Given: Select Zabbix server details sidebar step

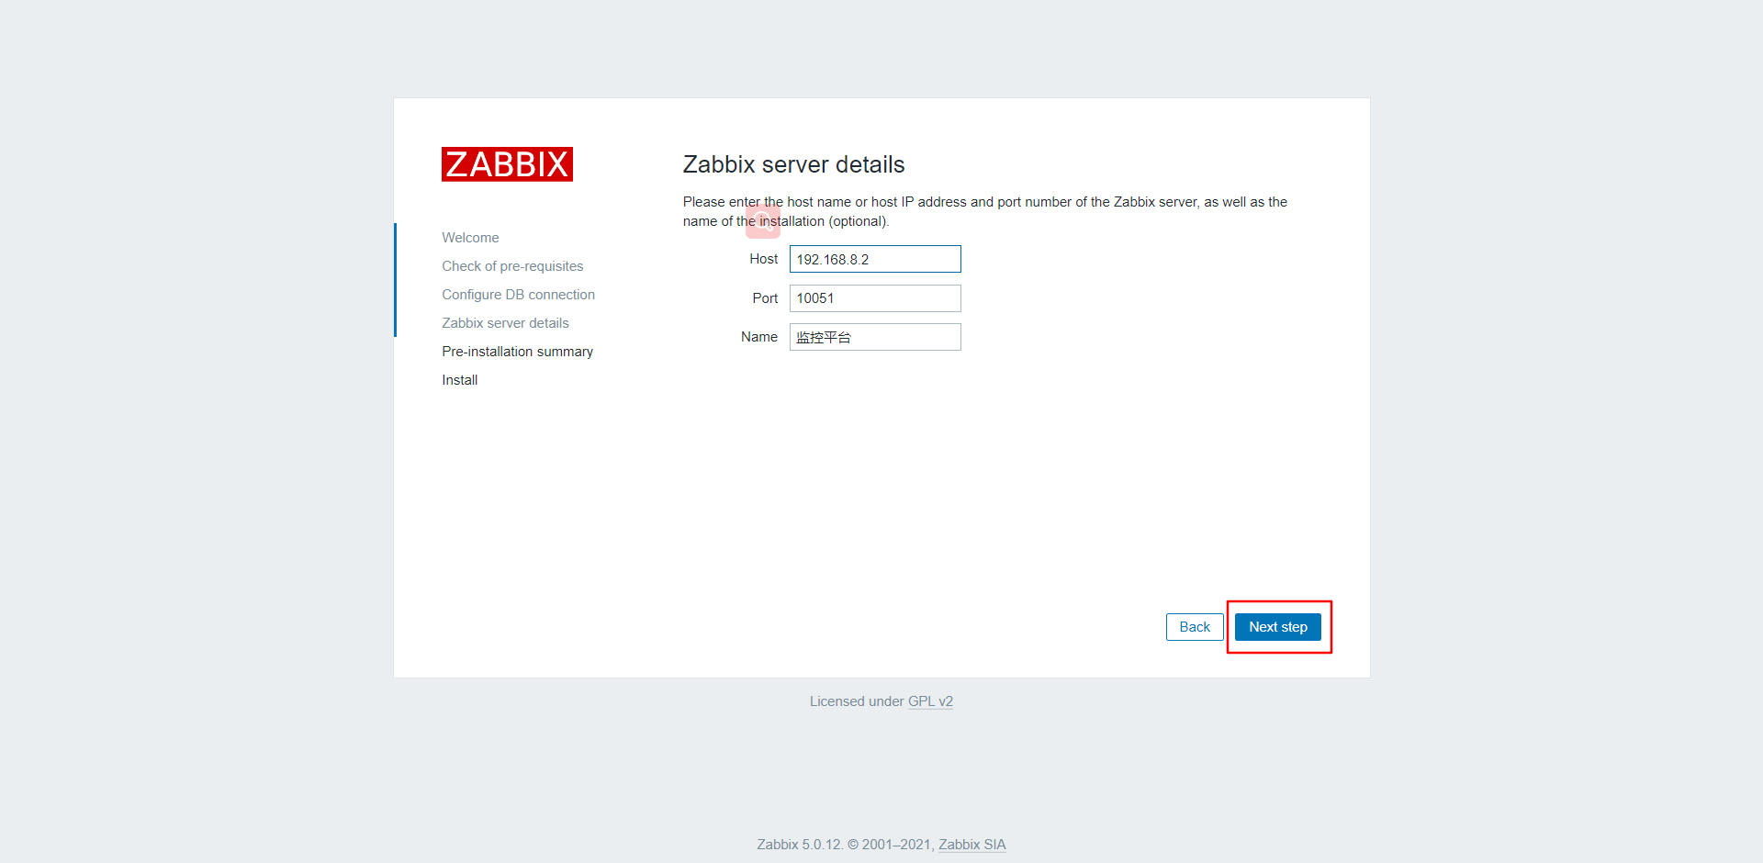Looking at the screenshot, I should pyautogui.click(x=505, y=323).
